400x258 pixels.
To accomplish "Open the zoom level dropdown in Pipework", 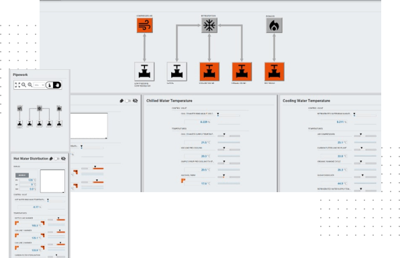I will pyautogui.click(x=40, y=85).
